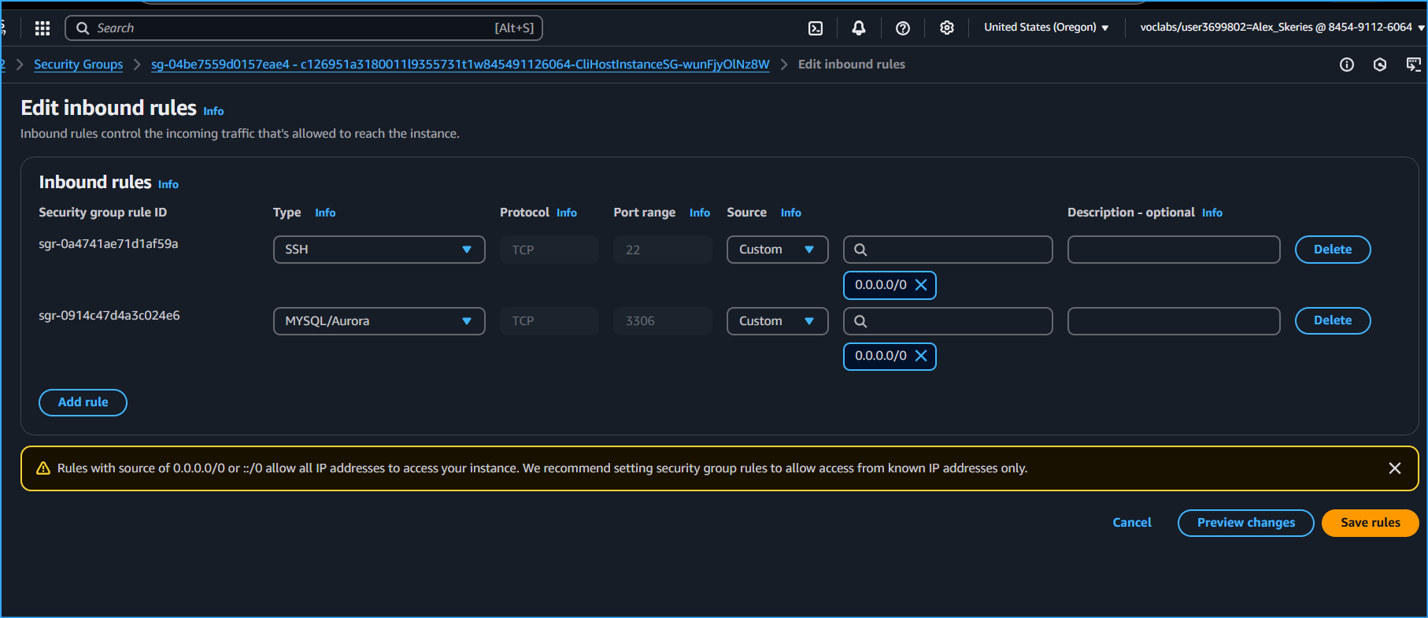1428x618 pixels.
Task: Open the info panel icon near breadcrumb
Action: 1347,65
